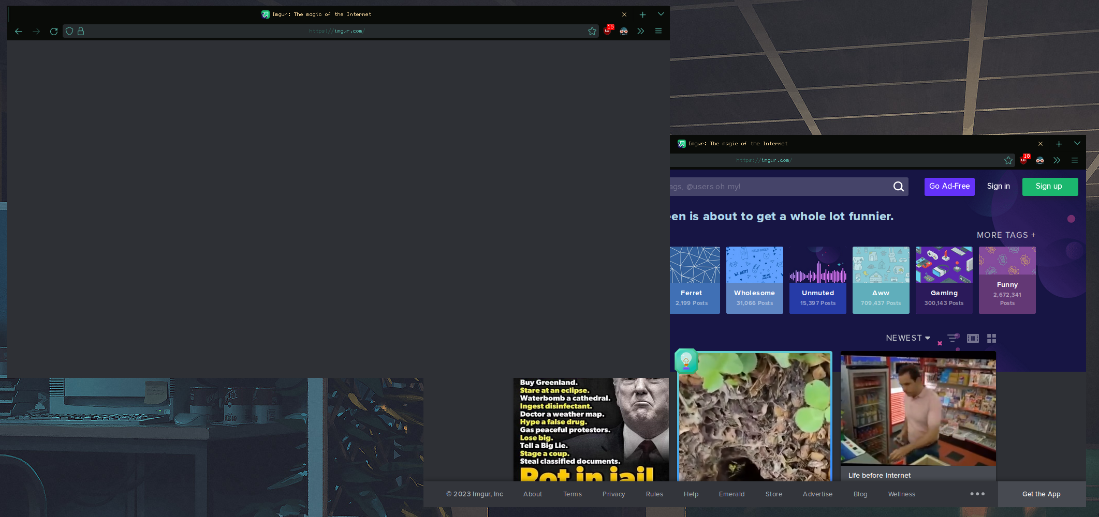Expand the browser extensions overflow chevron
The height and width of the screenshot is (517, 1099).
pos(640,31)
